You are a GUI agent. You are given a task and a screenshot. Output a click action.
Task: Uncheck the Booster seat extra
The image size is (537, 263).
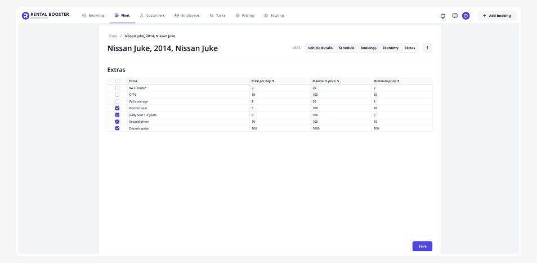pyautogui.click(x=118, y=108)
